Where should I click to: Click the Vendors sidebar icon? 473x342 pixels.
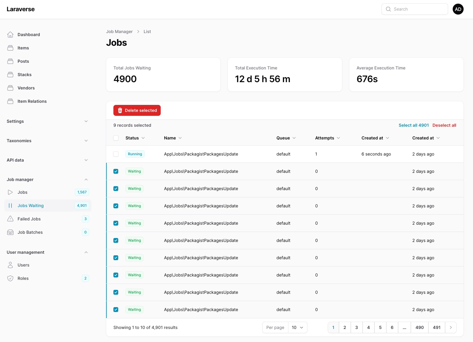[10, 88]
